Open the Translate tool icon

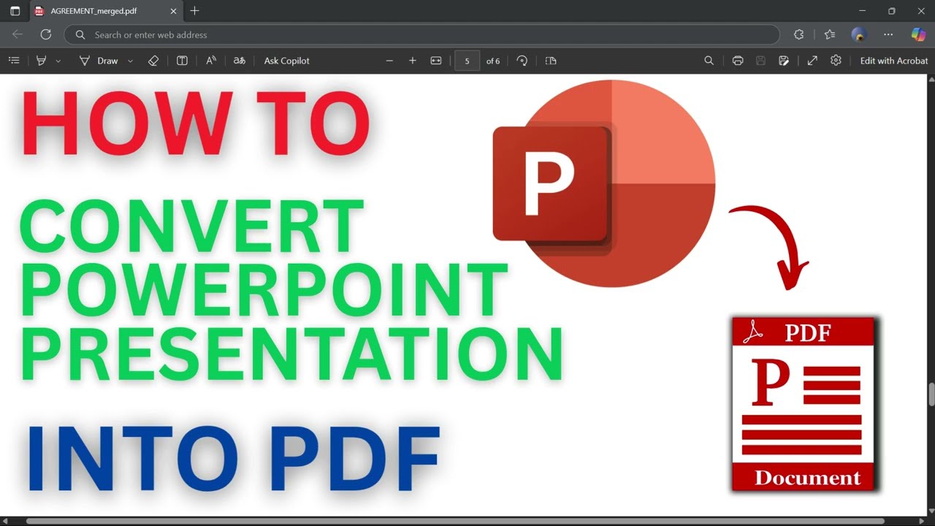pyautogui.click(x=239, y=61)
